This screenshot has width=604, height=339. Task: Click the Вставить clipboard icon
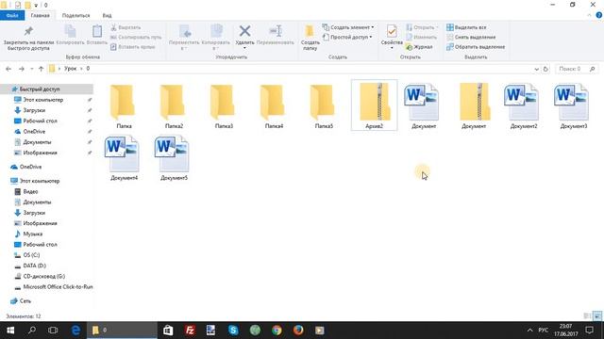pos(97,31)
